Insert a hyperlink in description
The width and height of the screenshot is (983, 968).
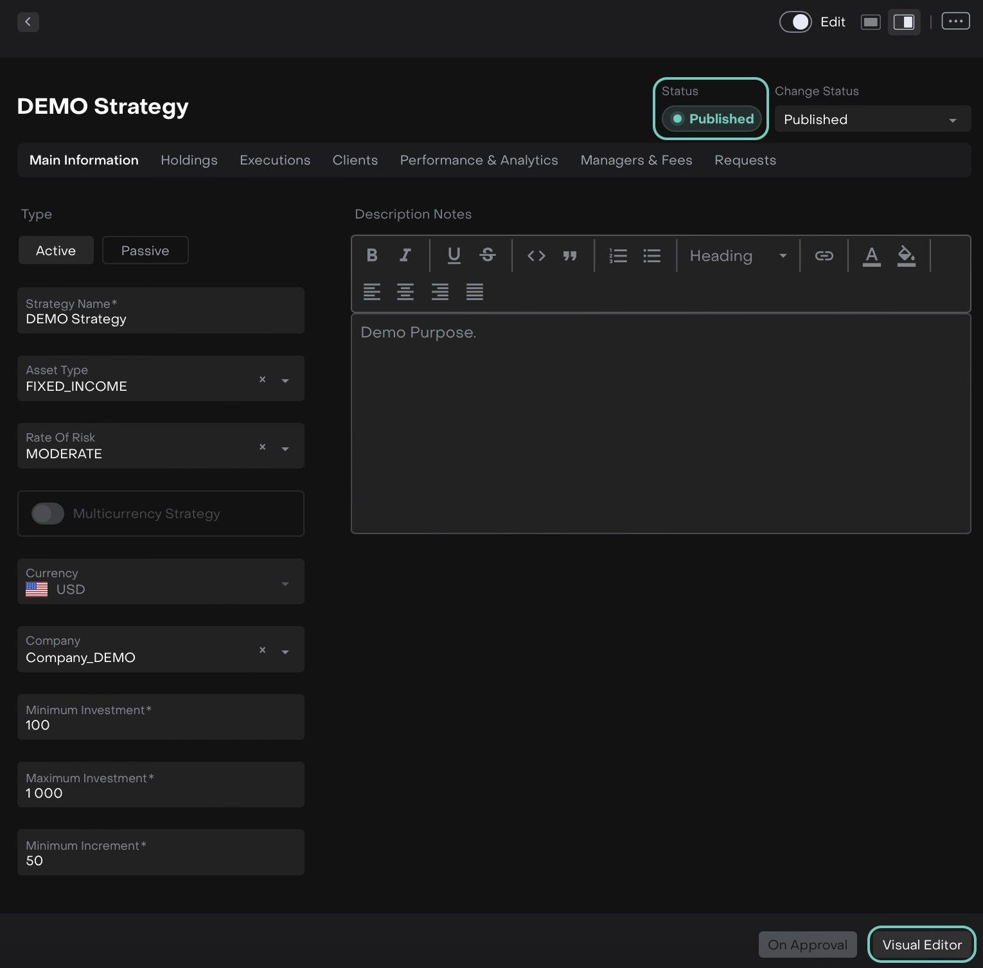click(824, 255)
